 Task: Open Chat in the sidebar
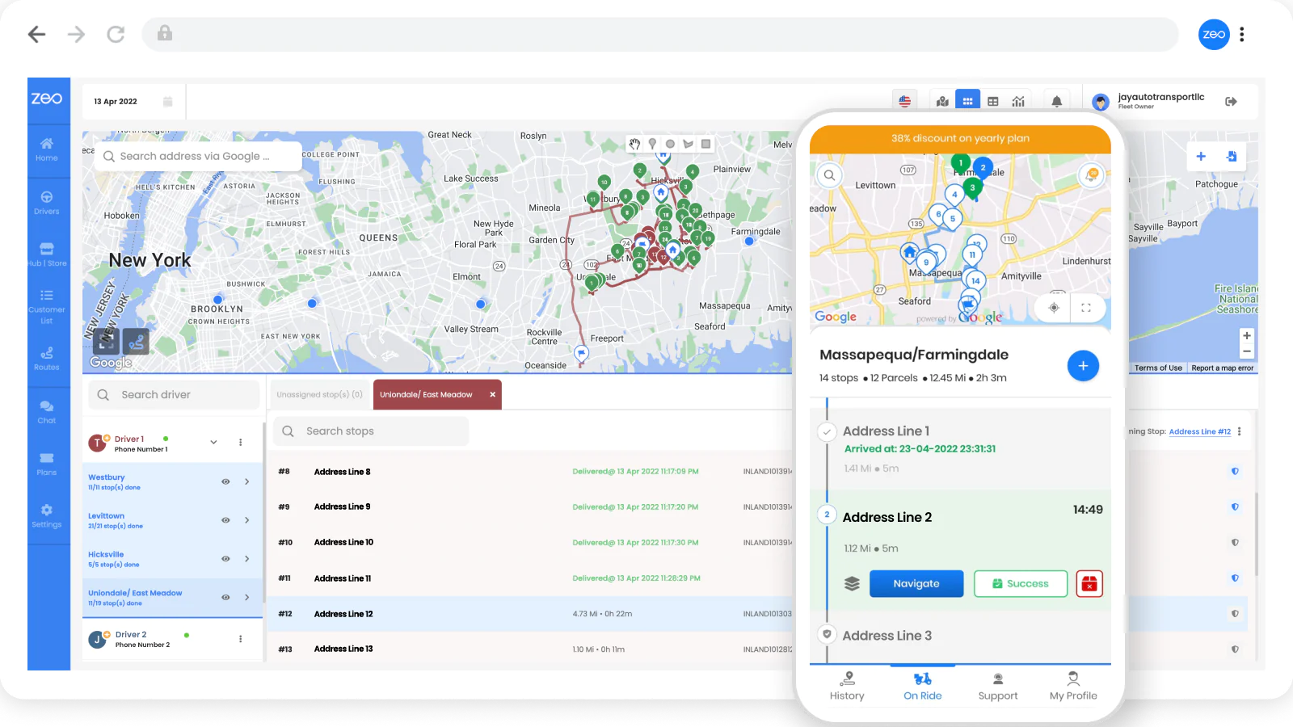[47, 412]
